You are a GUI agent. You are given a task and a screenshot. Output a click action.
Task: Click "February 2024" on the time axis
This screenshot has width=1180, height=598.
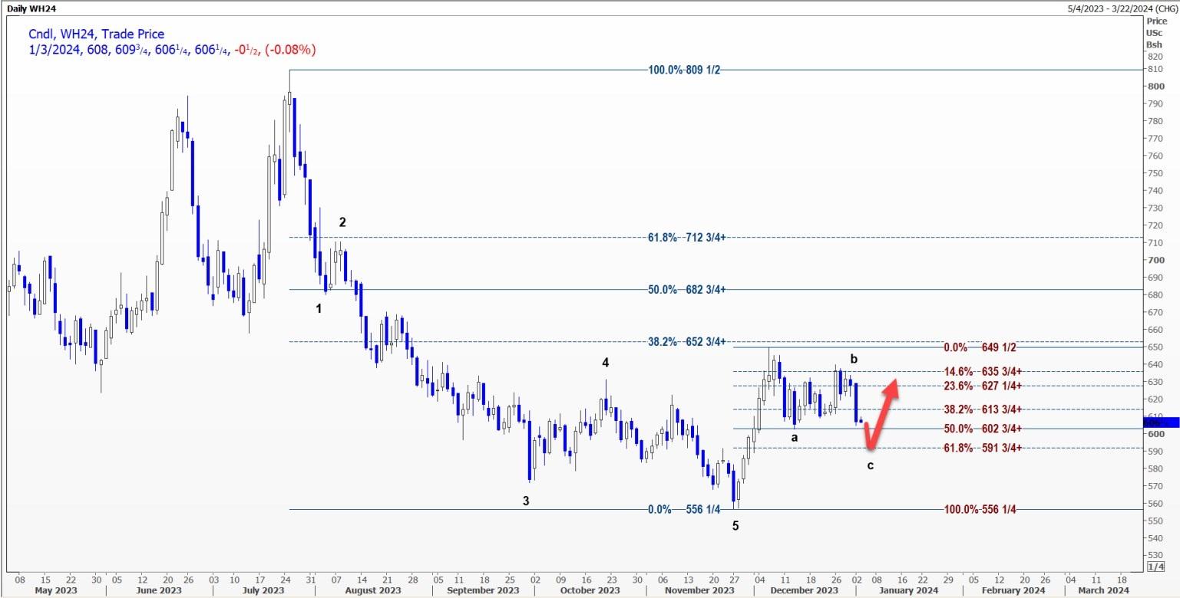click(x=1013, y=590)
